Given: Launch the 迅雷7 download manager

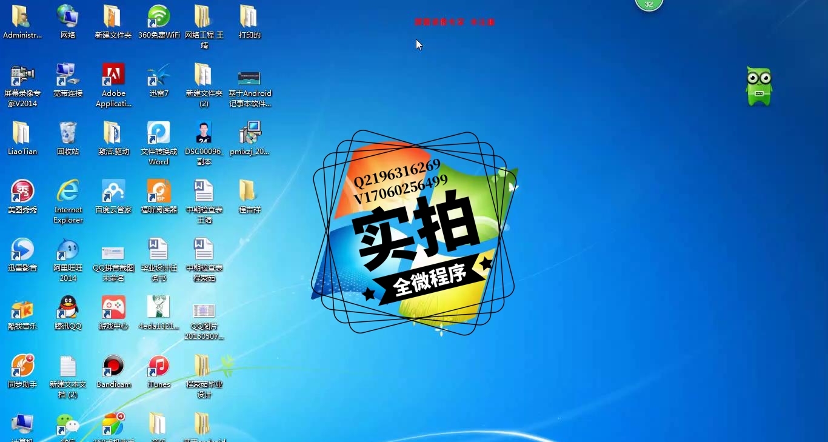Looking at the screenshot, I should pyautogui.click(x=159, y=81).
